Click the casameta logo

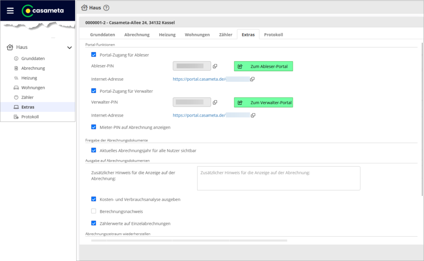[43, 11]
